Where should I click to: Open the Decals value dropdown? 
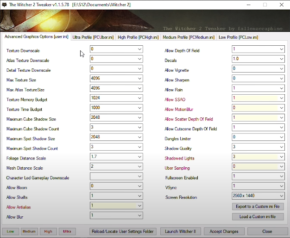258,59
